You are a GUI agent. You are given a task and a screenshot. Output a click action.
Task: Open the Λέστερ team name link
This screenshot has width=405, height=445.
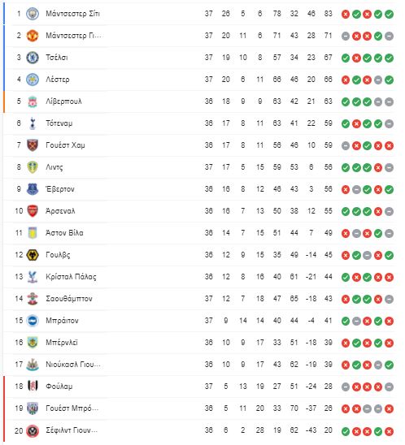pyautogui.click(x=58, y=80)
